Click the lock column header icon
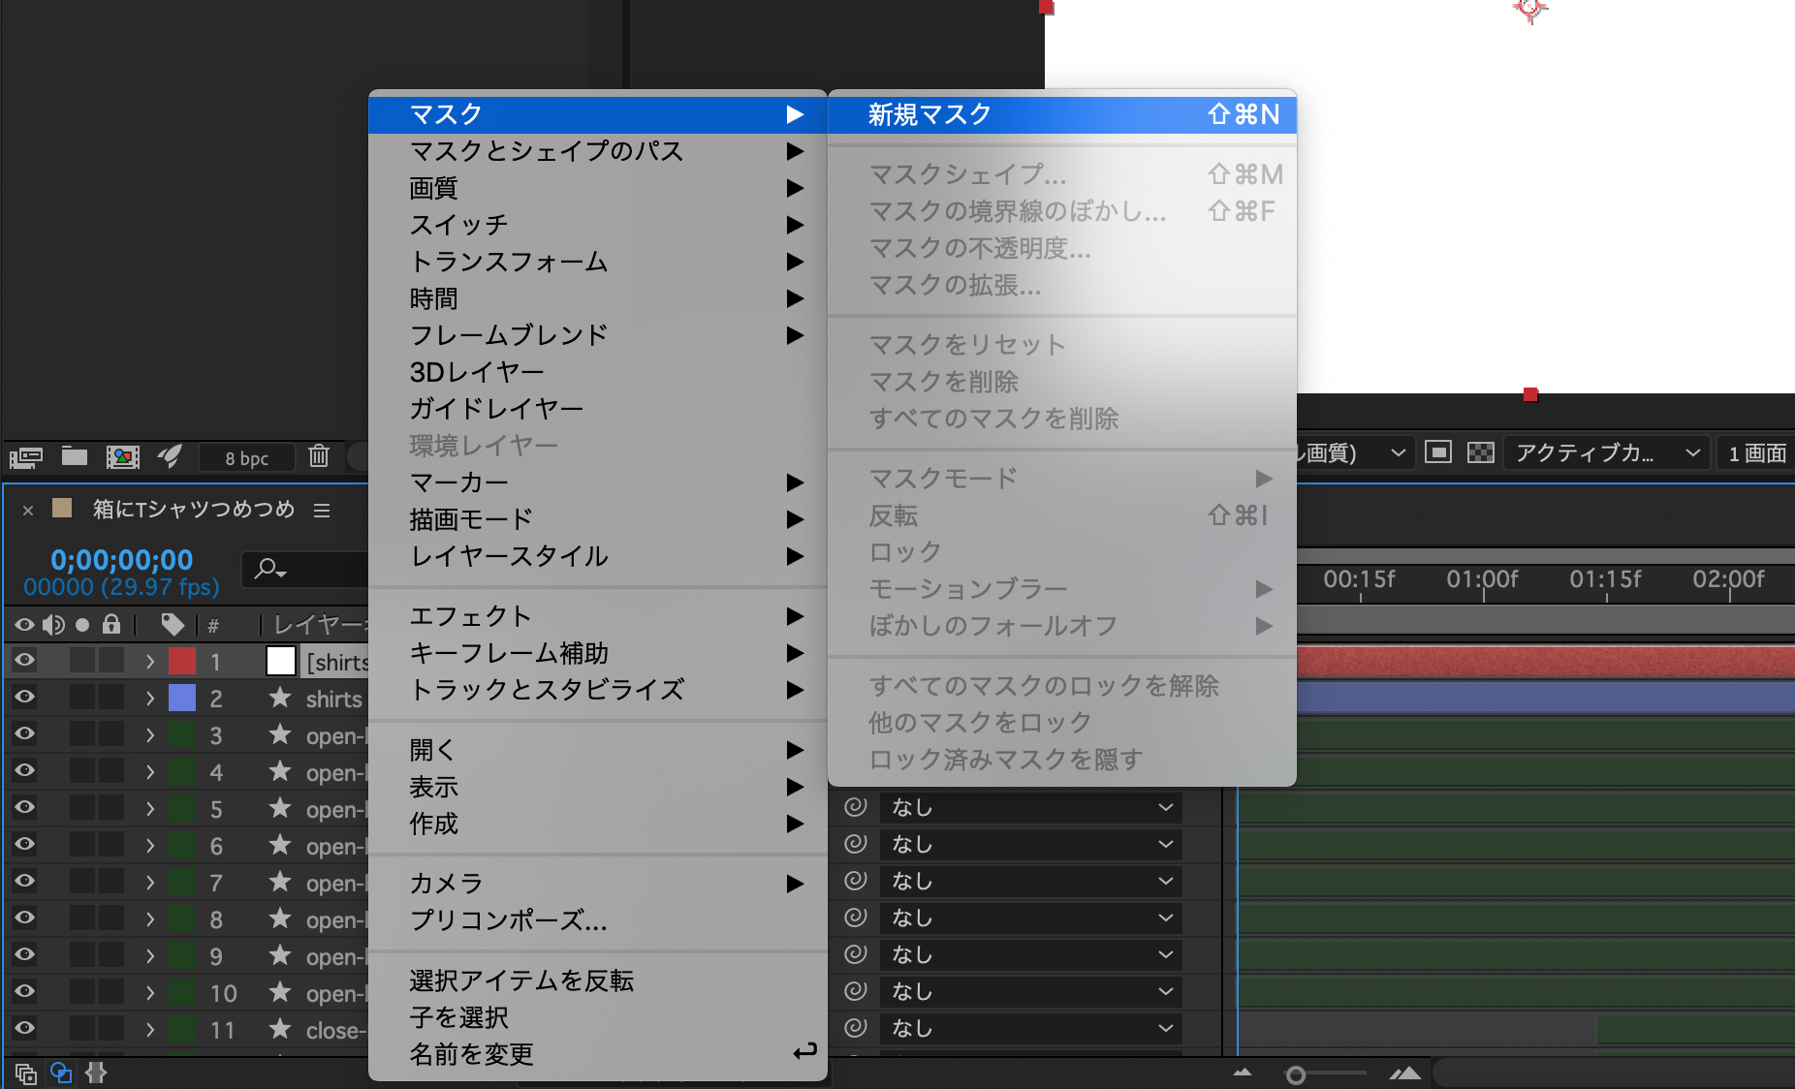The height and width of the screenshot is (1089, 1795). pos(111,624)
